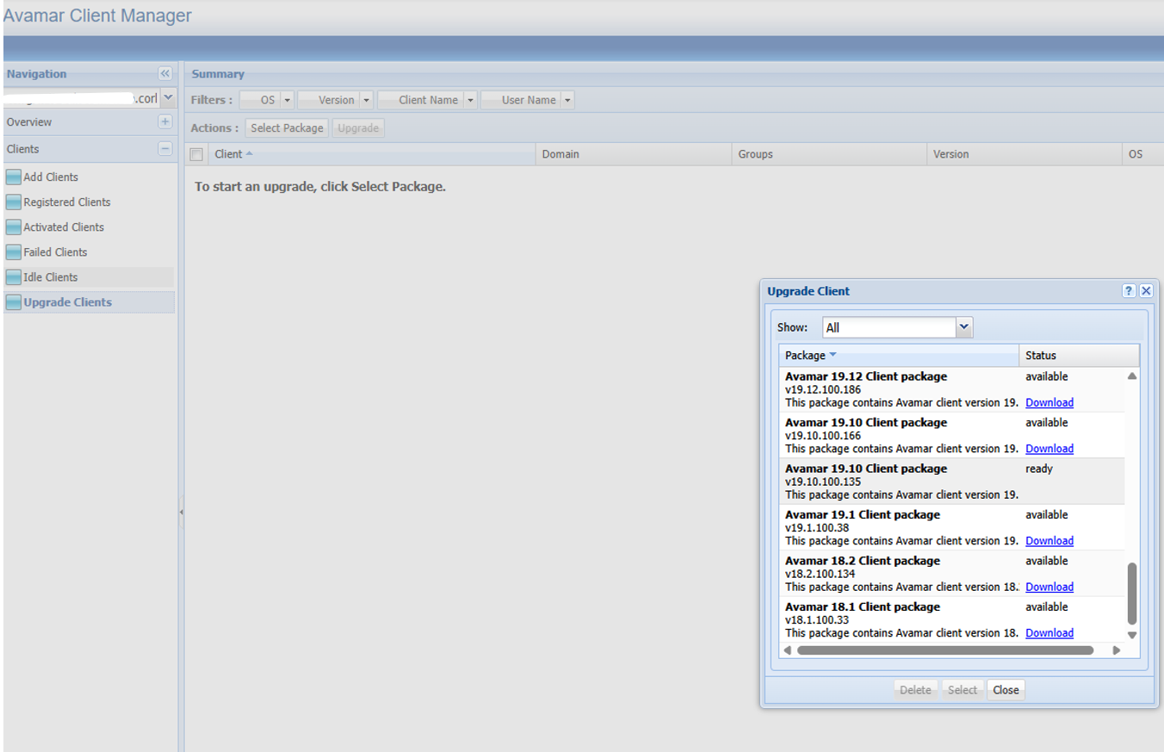Select the Idle Clients icon
The image size is (1164, 752).
14,277
